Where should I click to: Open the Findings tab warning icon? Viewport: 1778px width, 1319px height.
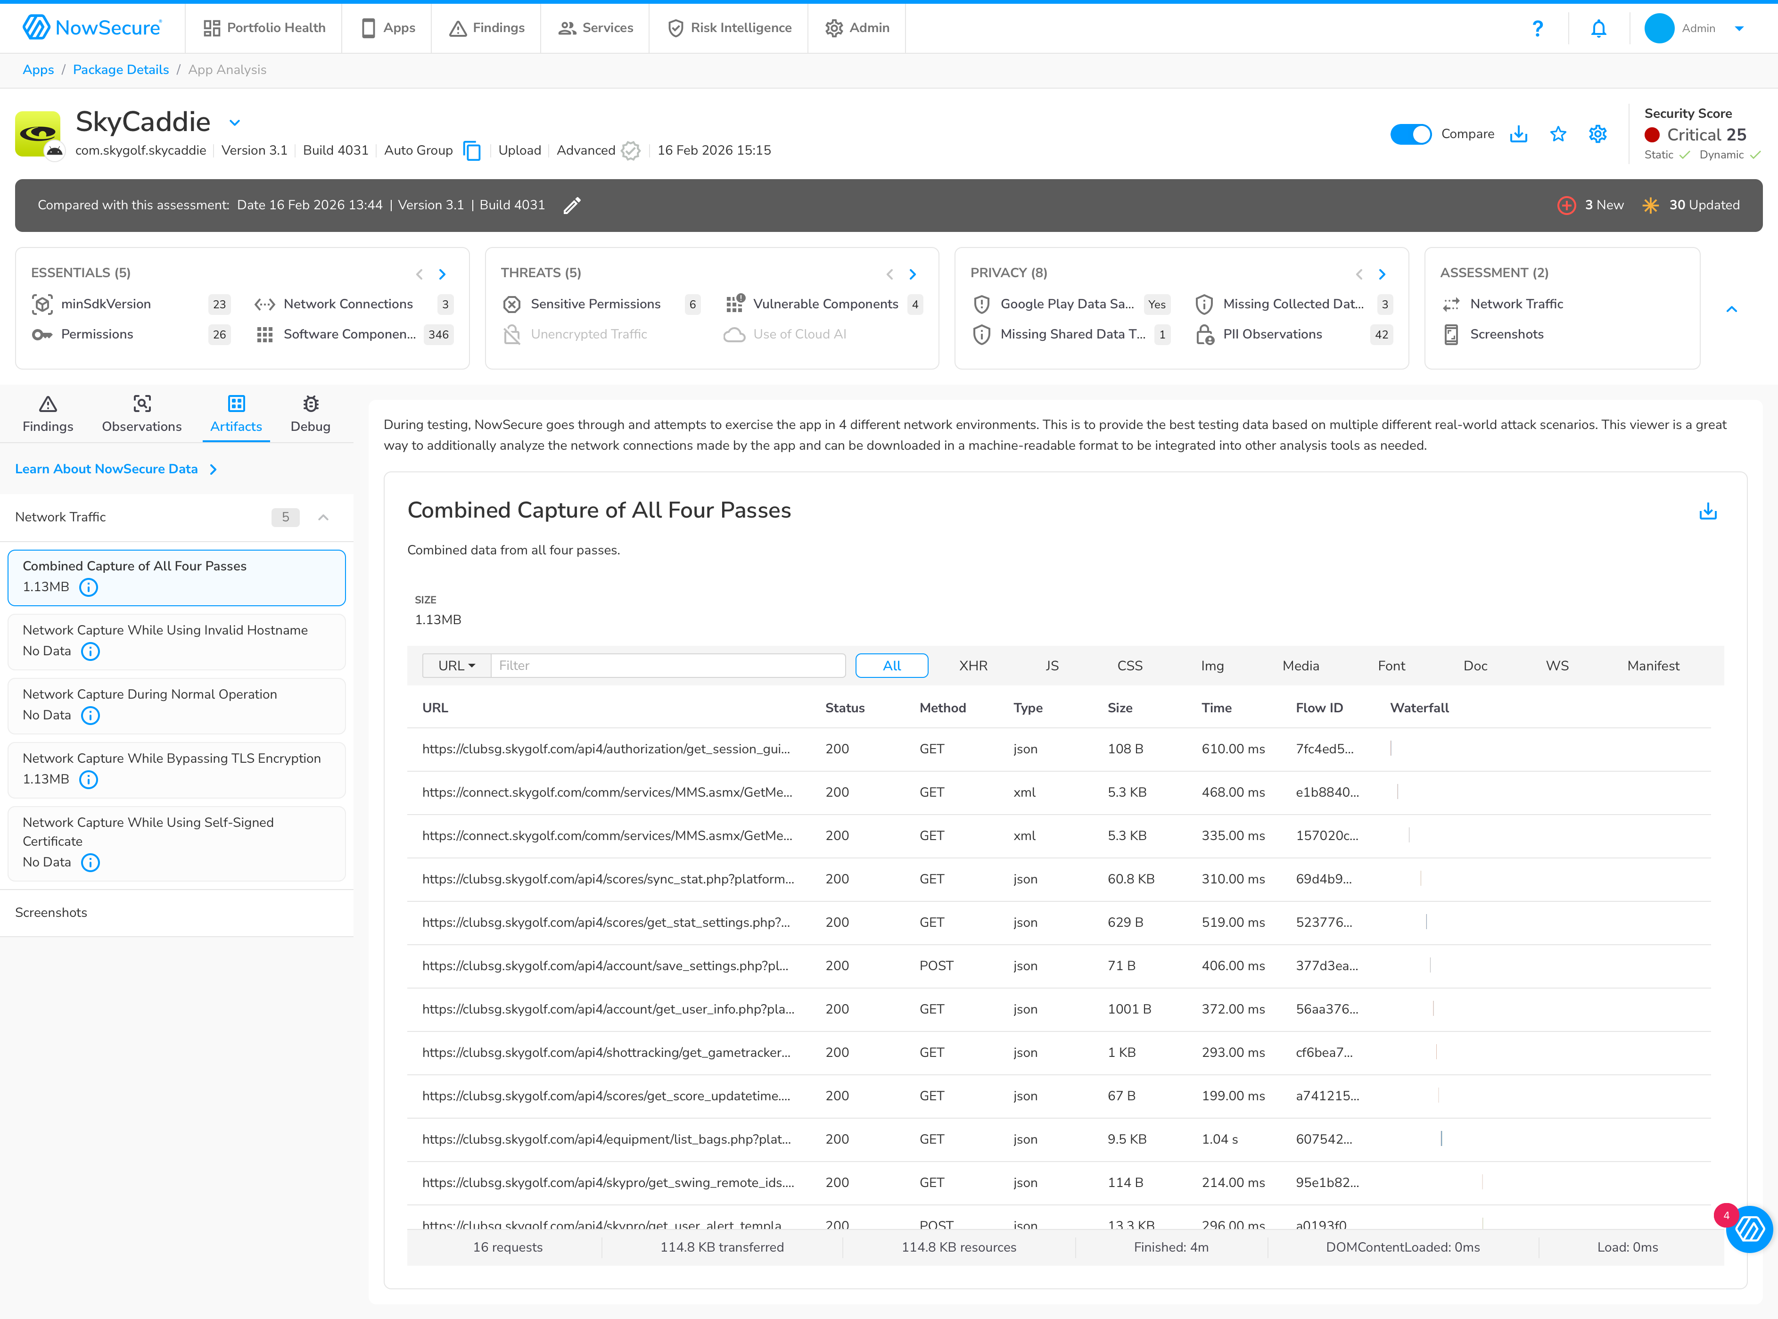pos(48,405)
